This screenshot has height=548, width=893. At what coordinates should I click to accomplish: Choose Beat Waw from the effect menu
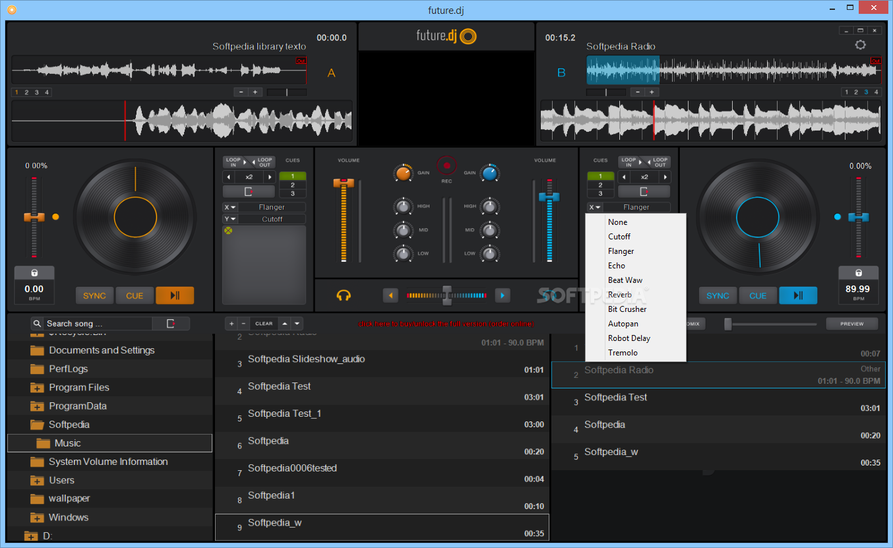point(636,280)
